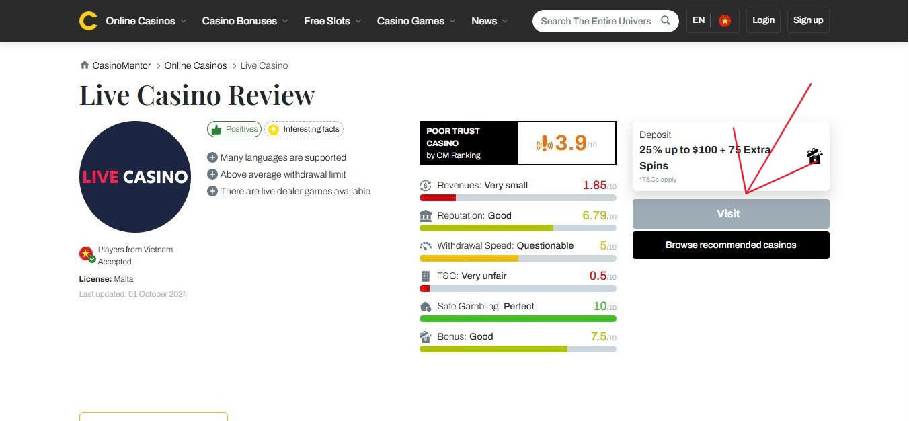
Task: Click Above average withdrawal limit text
Action: (283, 174)
